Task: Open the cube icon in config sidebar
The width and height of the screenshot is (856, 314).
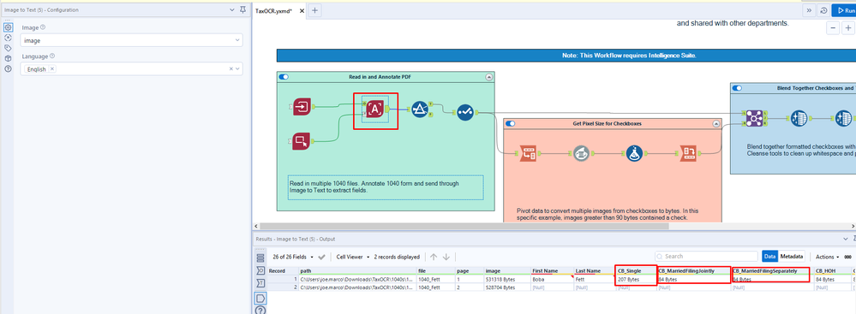Action: (x=9, y=58)
